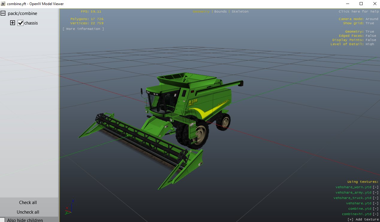Click the Check all button
The height and width of the screenshot is (222, 380).
[28, 203]
